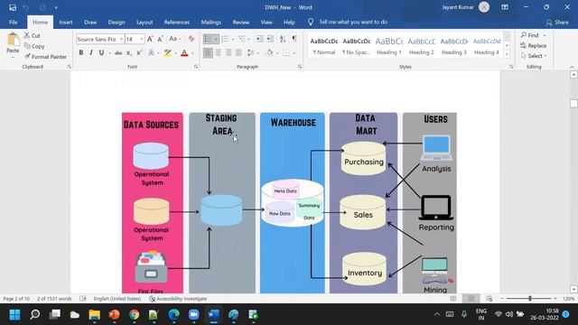Switch to the Insert tab
The height and width of the screenshot is (325, 578).
tap(66, 22)
